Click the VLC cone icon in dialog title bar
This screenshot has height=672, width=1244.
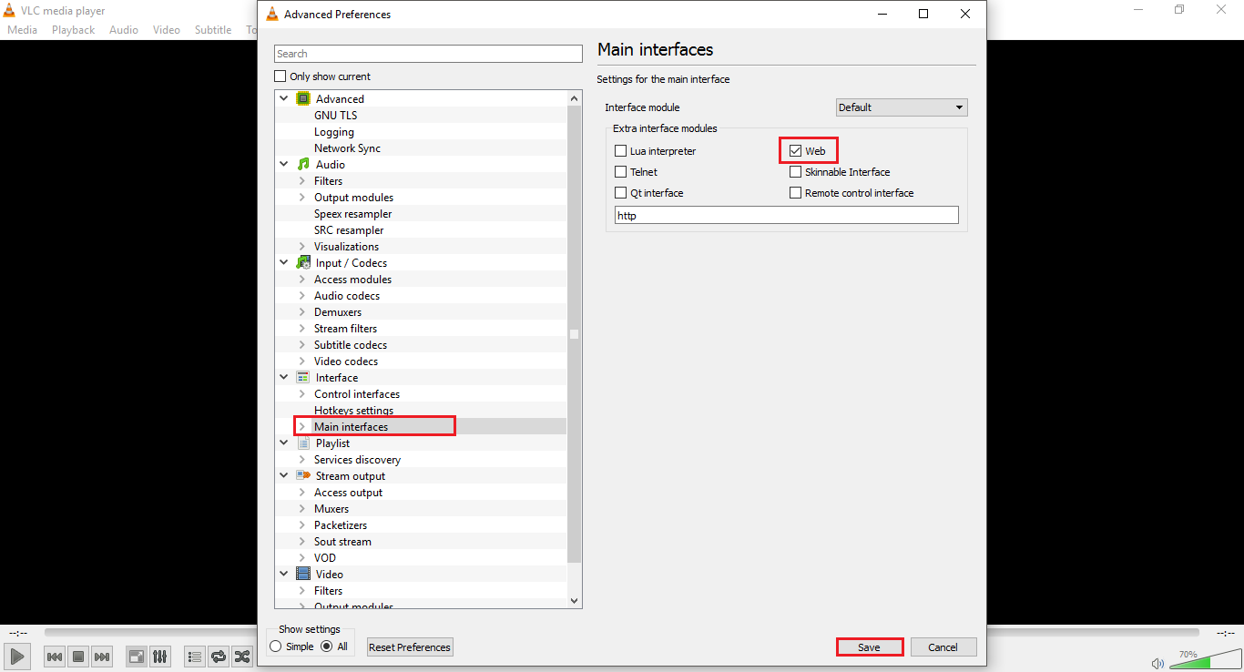[x=271, y=15]
